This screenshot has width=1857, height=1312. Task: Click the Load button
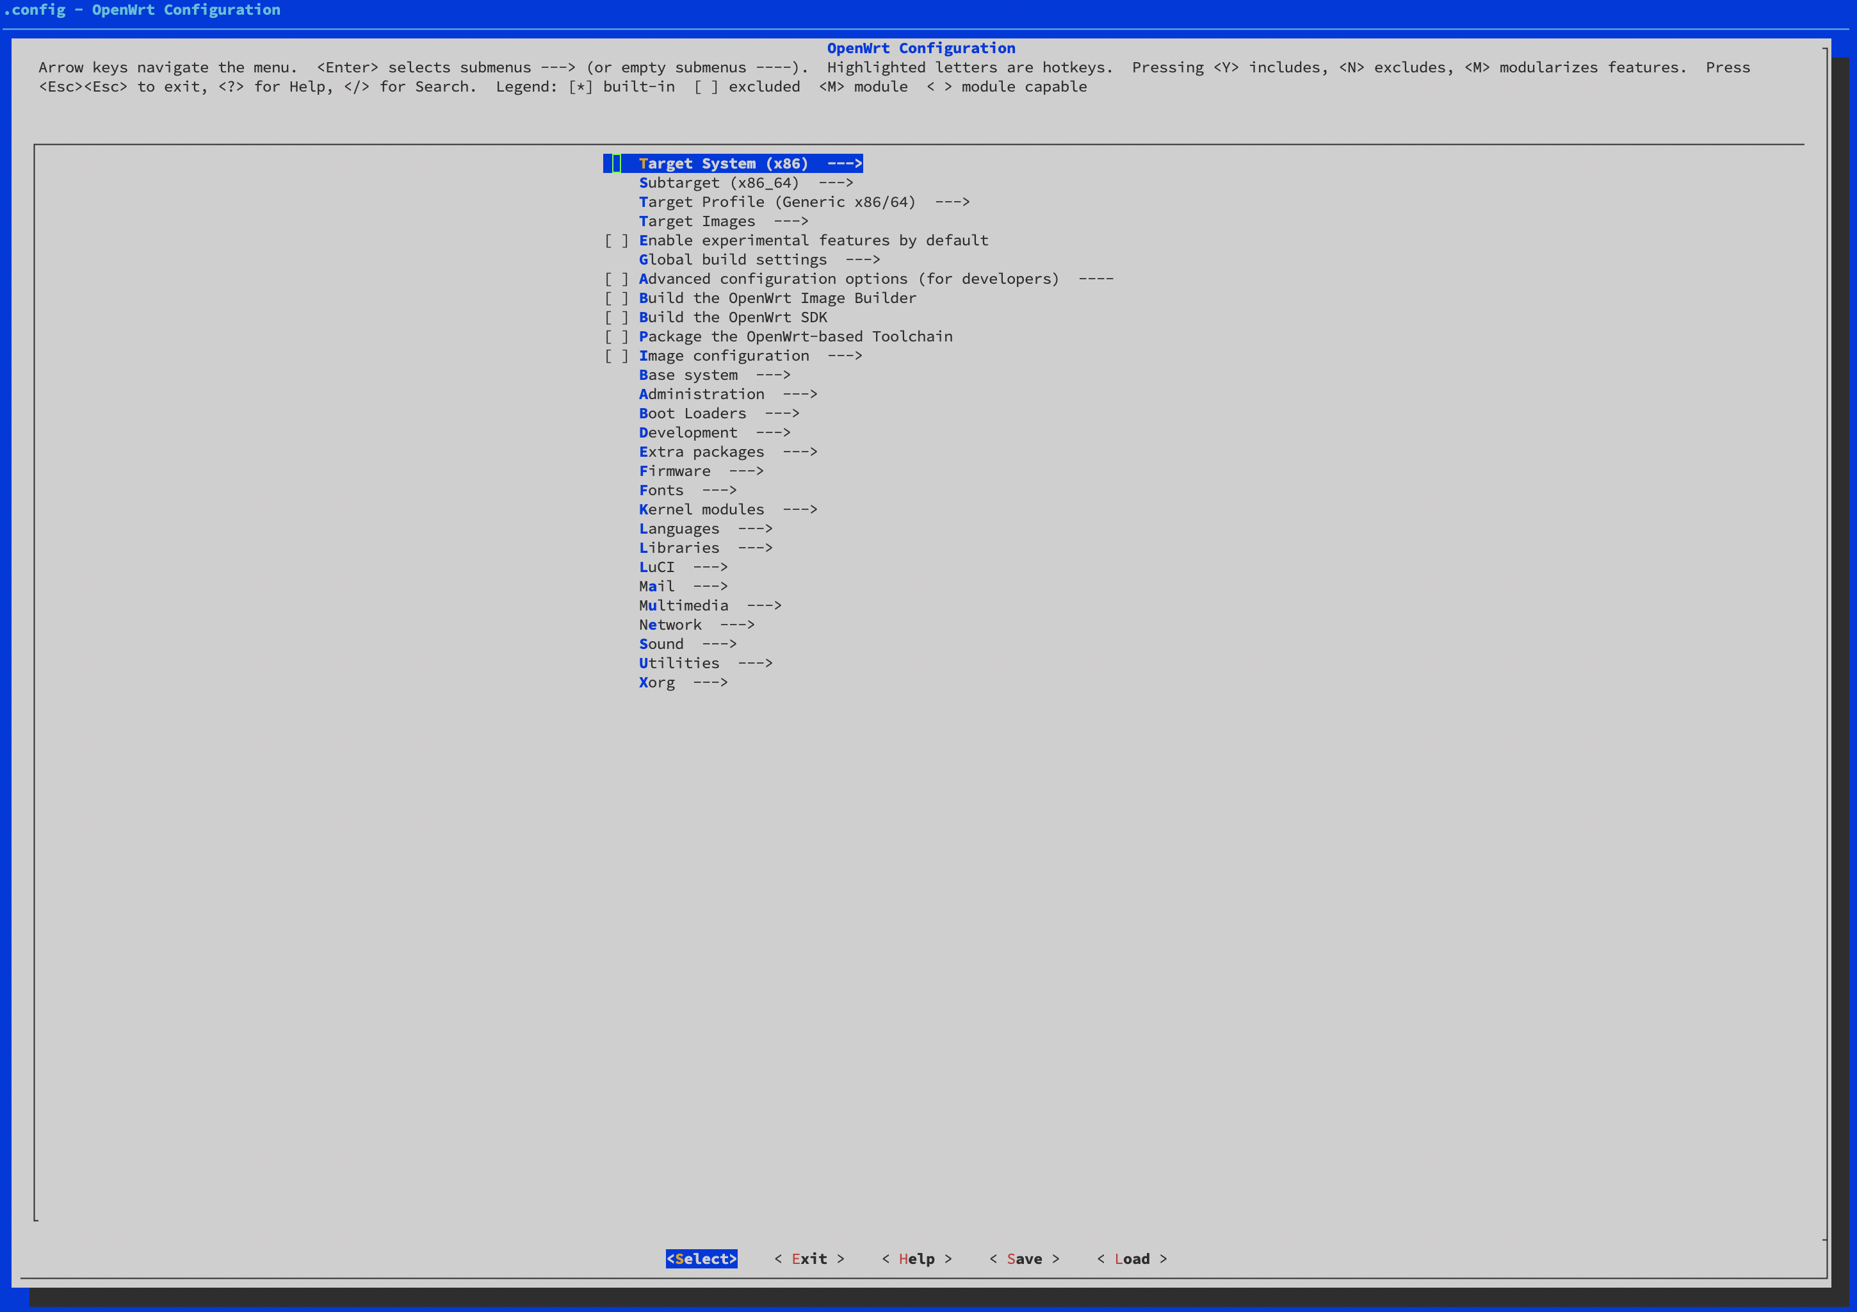(x=1131, y=1259)
